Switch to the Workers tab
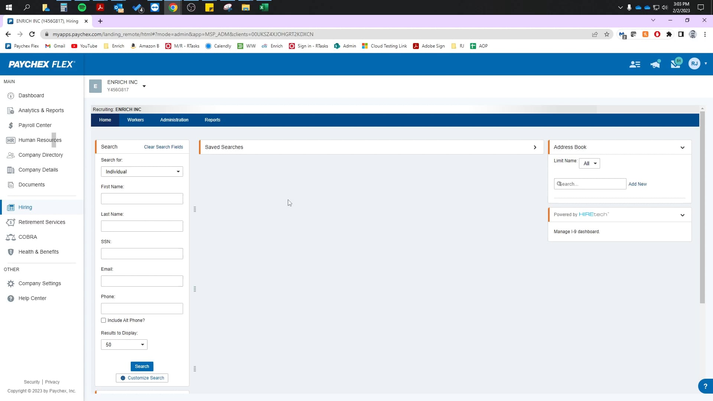Viewport: 713px width, 401px height. (x=136, y=120)
